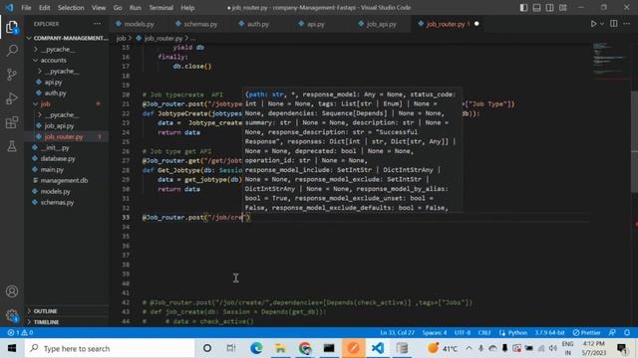
Task: Open schemas.py file in Explorer
Action: pyautogui.click(x=57, y=203)
